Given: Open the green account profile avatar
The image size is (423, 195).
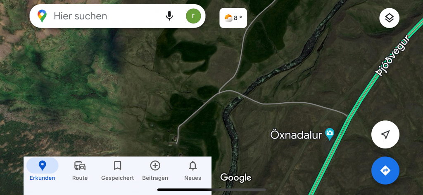Looking at the screenshot, I should point(193,16).
